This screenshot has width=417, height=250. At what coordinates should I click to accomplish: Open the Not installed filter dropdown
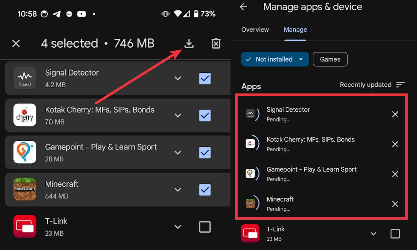pos(275,59)
